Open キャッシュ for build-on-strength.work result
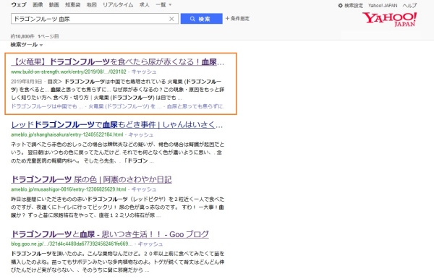Image resolution: width=434 pixels, height=279 pixels. click(x=144, y=72)
